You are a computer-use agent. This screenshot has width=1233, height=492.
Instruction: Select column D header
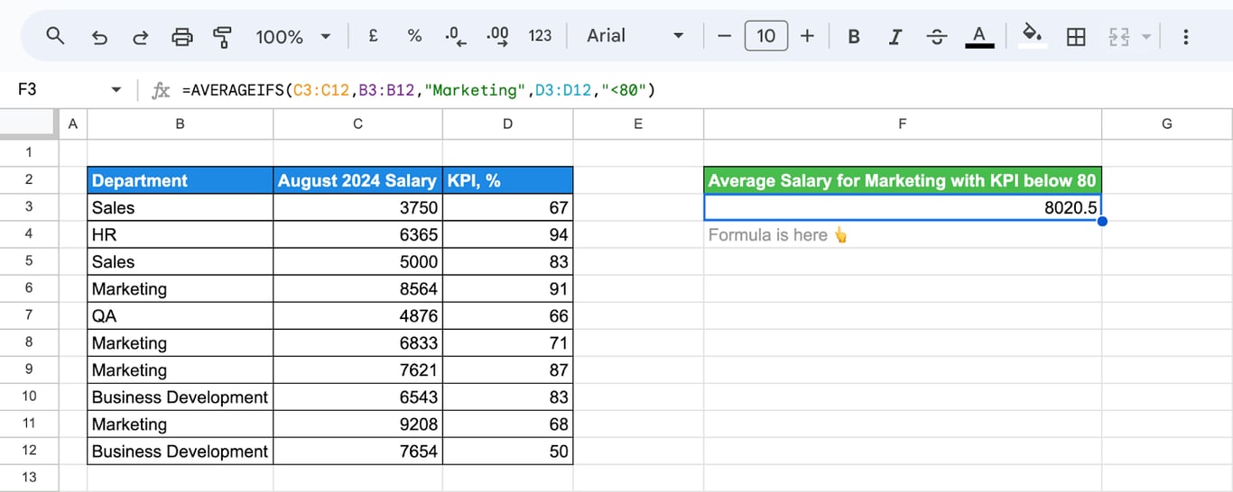tap(507, 124)
